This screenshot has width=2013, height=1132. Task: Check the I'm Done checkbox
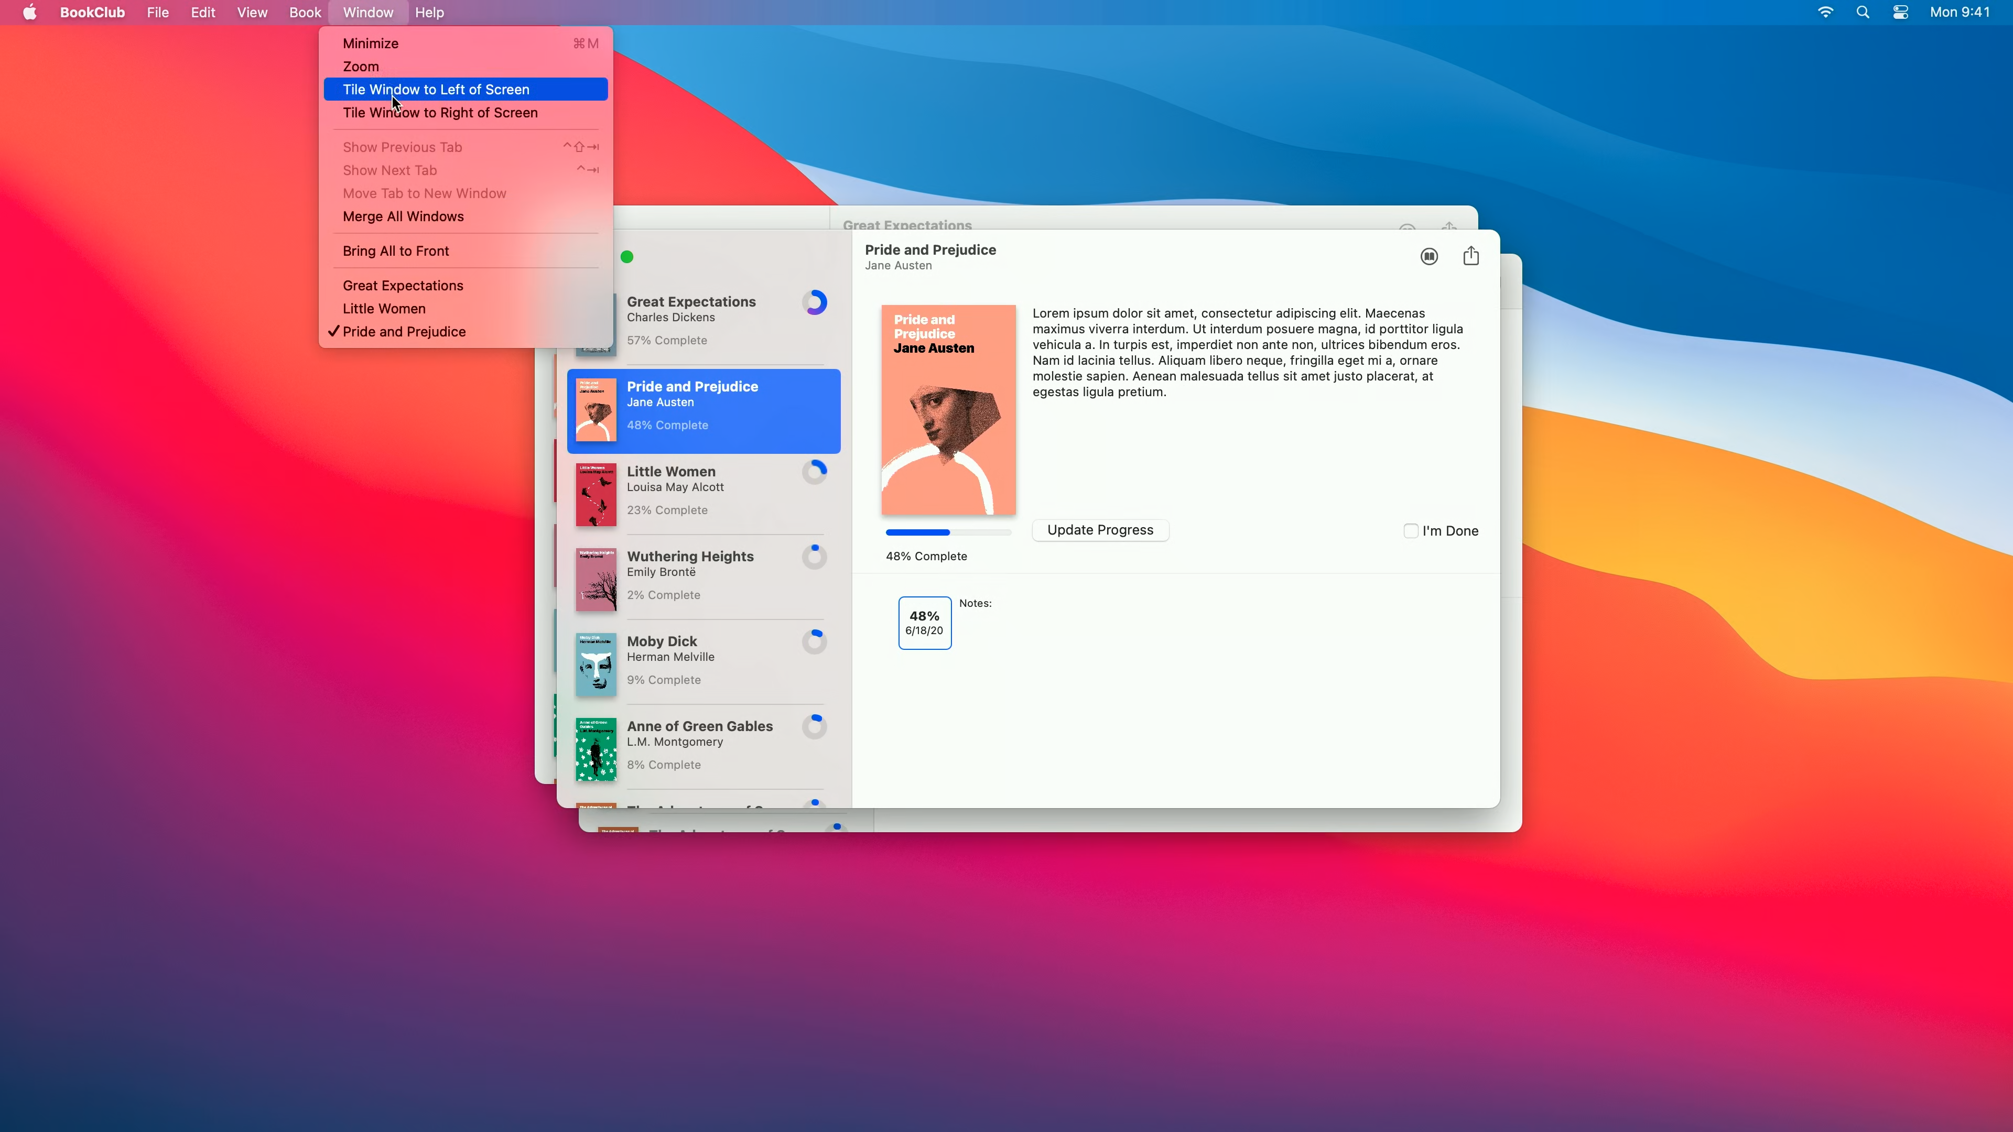tap(1411, 531)
